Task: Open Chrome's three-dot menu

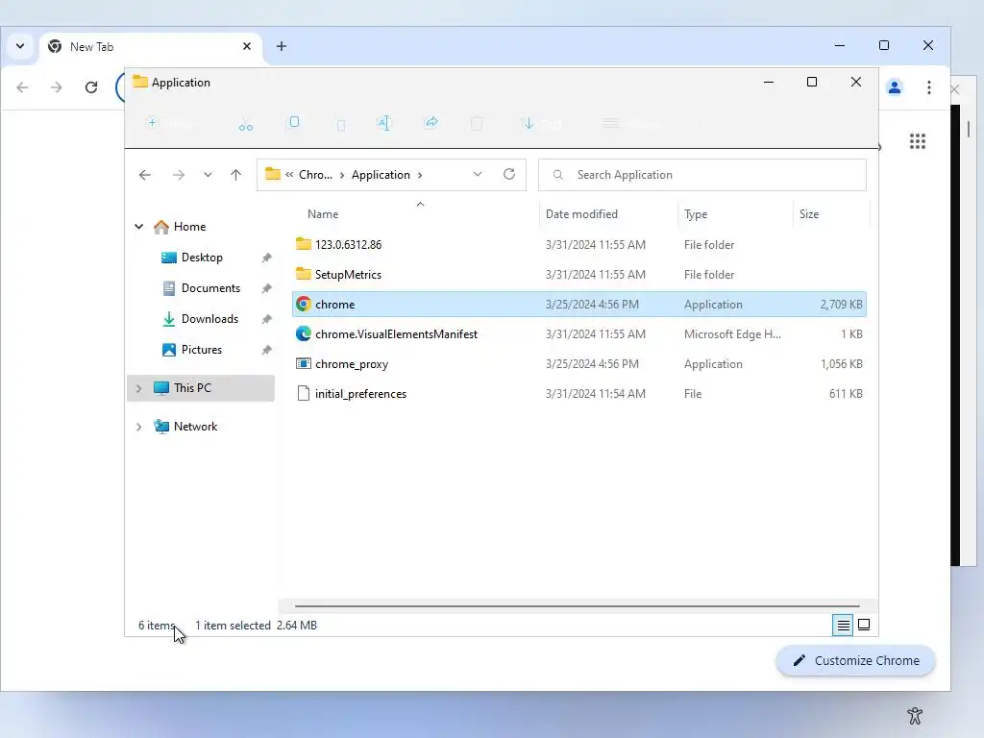Action: coord(929,87)
